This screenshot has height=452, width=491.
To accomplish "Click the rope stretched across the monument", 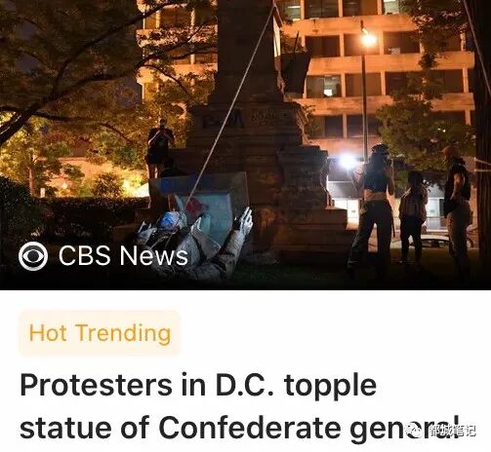I will pyautogui.click(x=232, y=102).
